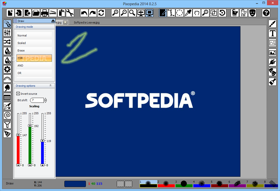Click the pizza slice icon in left sidebar
Image resolution: width=280 pixels, height=191 pixels.
pos(7,134)
